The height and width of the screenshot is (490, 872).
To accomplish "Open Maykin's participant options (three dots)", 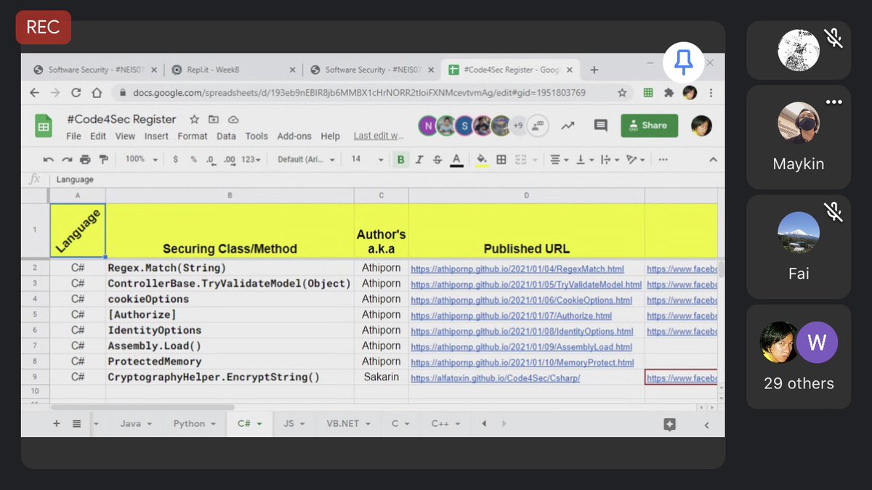I will [x=834, y=102].
